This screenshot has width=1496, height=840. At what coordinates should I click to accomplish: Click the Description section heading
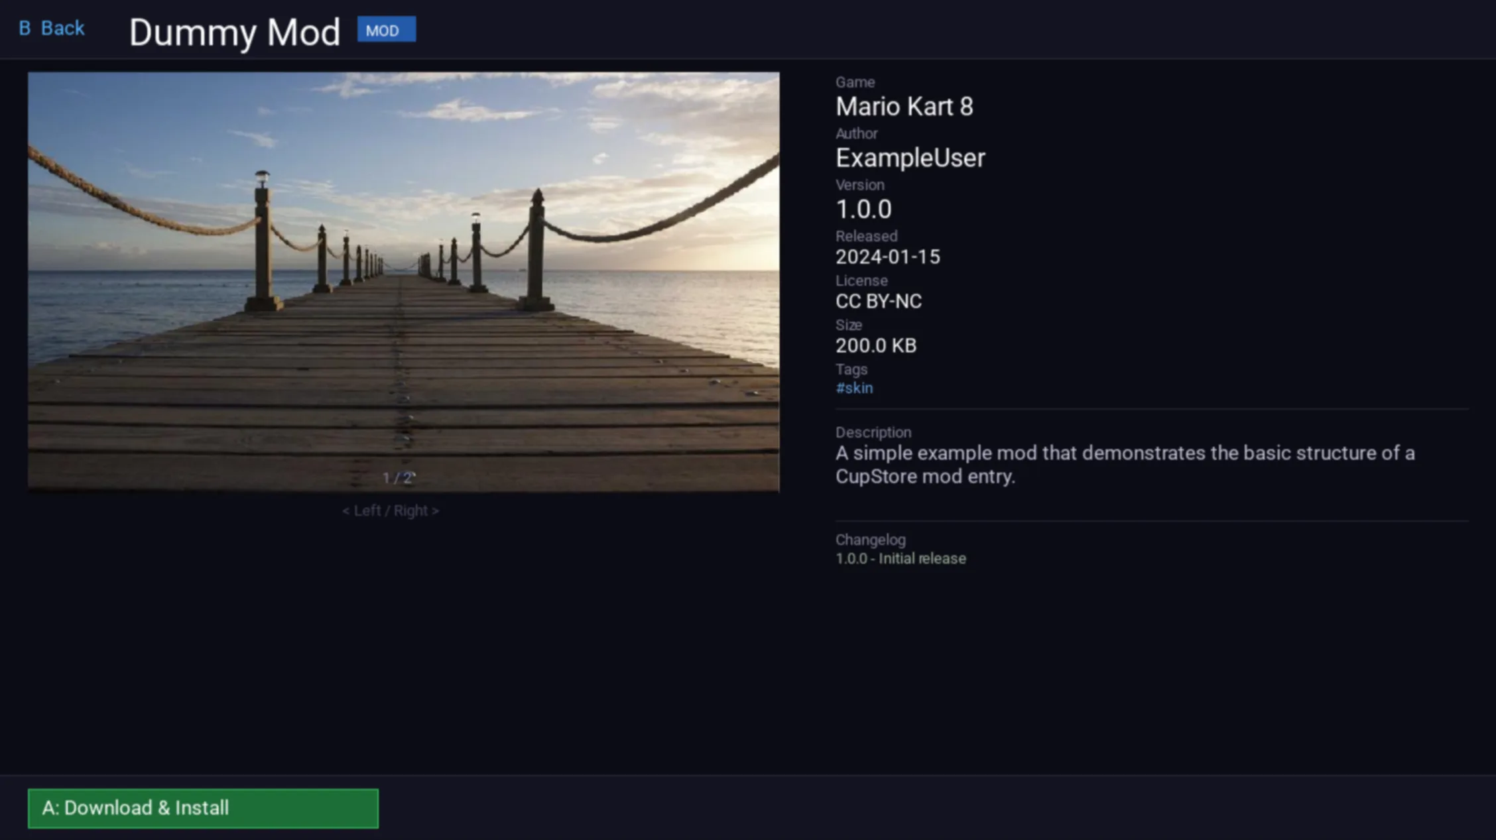click(873, 432)
